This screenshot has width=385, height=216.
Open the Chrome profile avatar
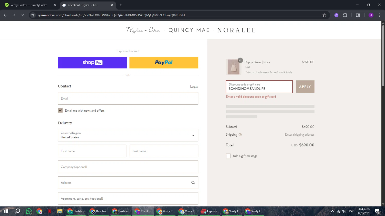pos(371,15)
